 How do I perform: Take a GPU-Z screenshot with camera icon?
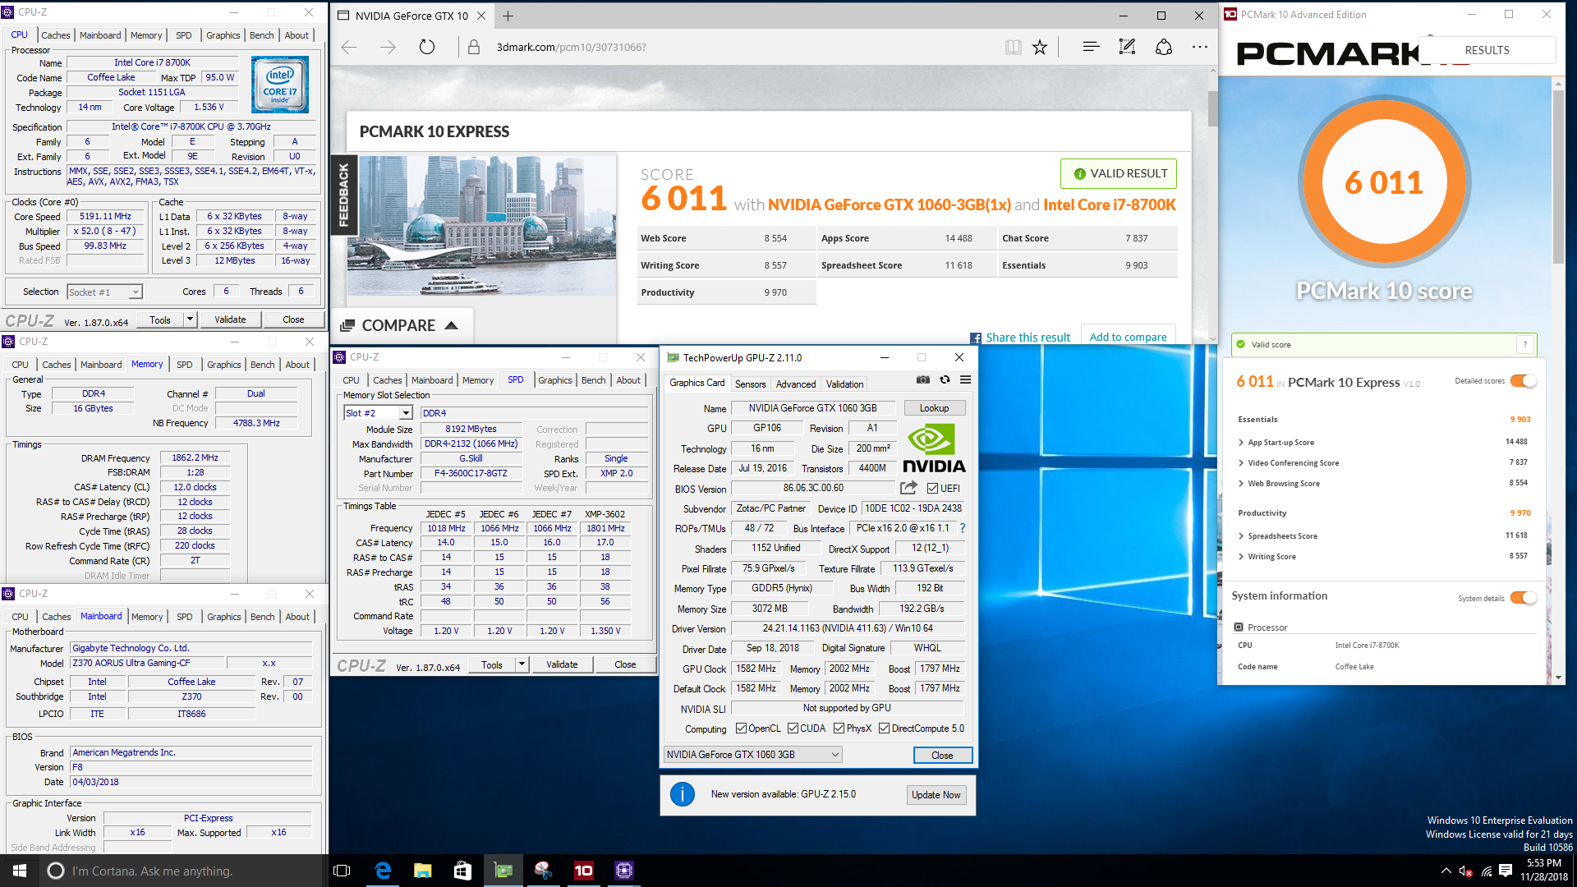point(923,379)
